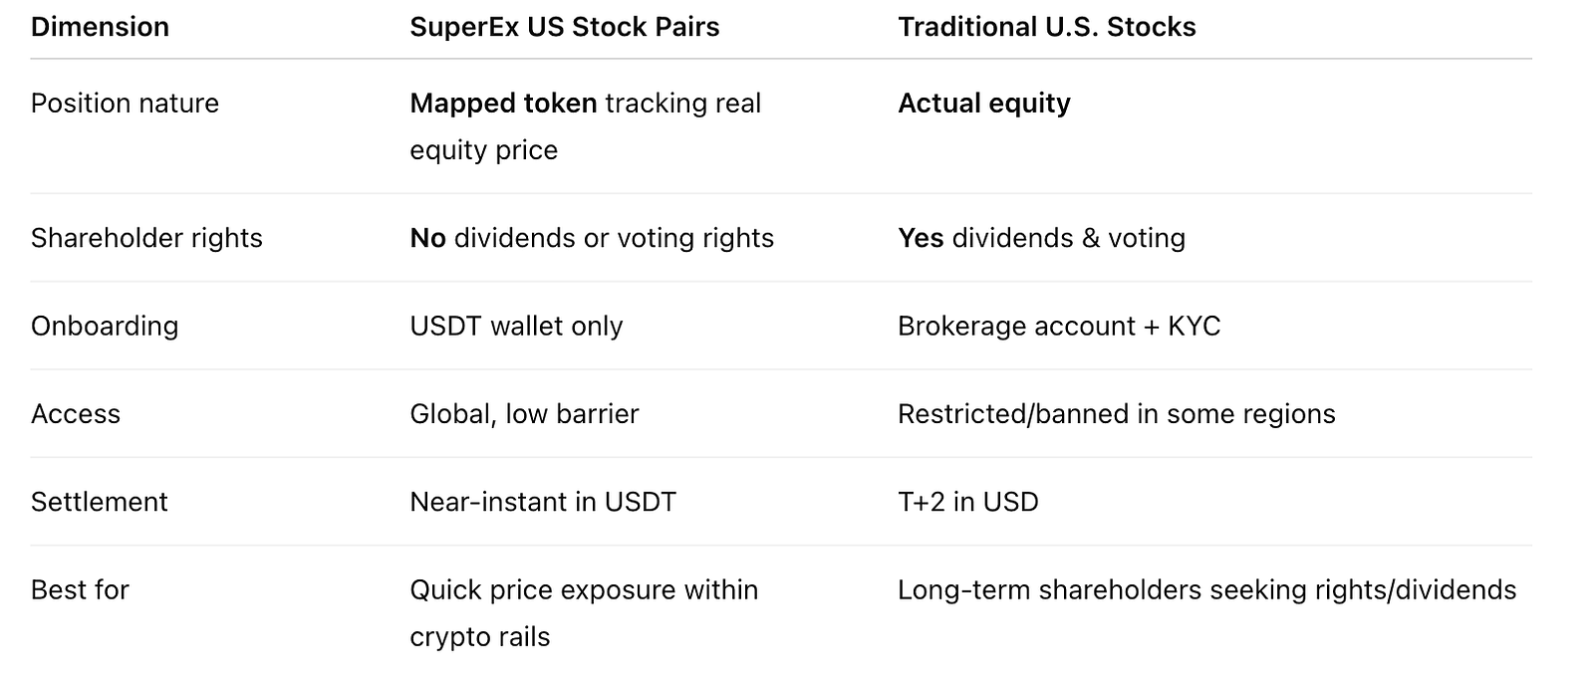Select the Position nature row label

[x=125, y=104]
